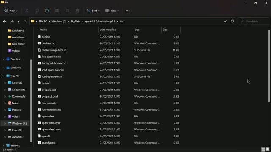Click the Delete trash icon
271x152 pixels.
[77, 11]
